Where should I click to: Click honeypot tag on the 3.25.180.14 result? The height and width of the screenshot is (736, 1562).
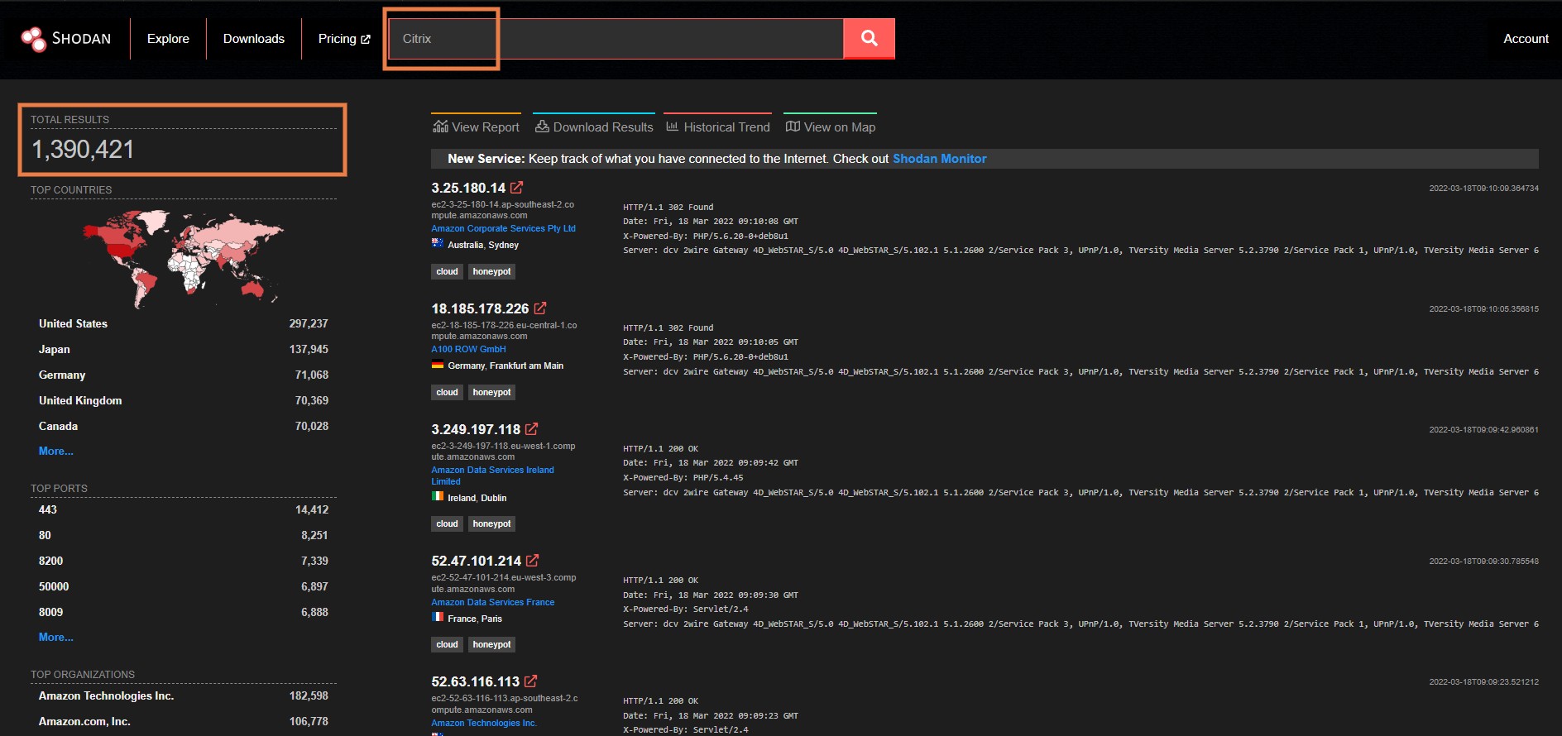(x=491, y=271)
